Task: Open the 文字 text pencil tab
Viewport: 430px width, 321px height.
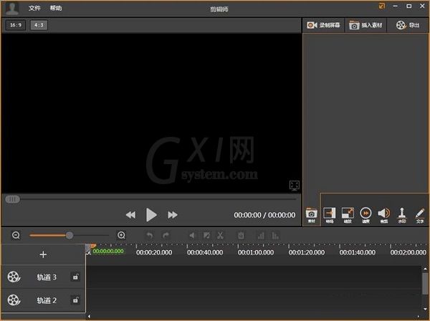Action: [x=420, y=215]
